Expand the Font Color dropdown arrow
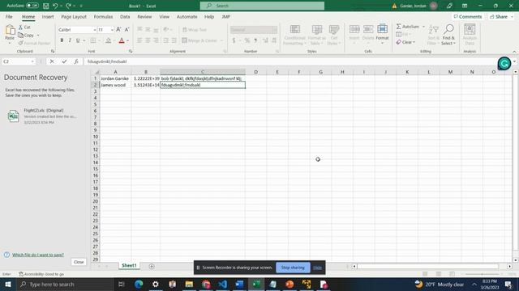 coord(128,40)
